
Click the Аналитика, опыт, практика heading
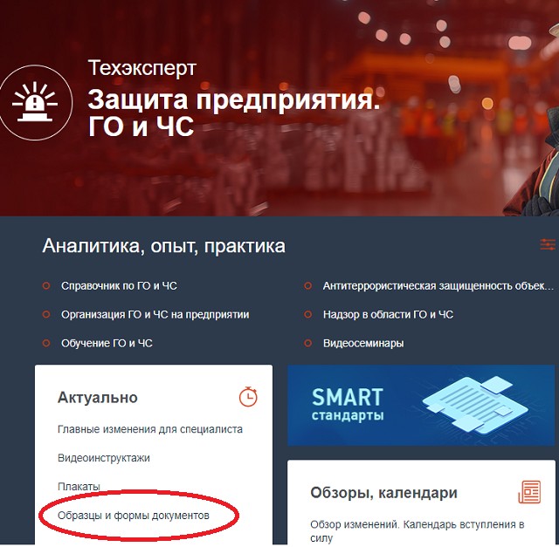tap(163, 246)
